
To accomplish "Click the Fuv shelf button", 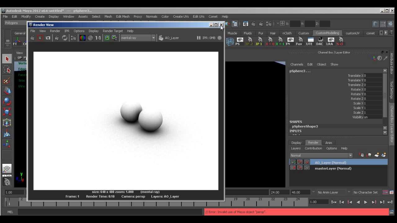I will click(x=300, y=41).
